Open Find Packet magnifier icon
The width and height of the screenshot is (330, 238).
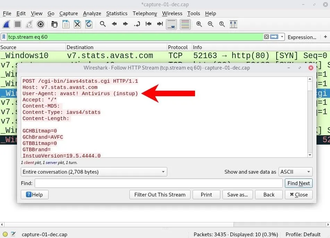[103, 24]
